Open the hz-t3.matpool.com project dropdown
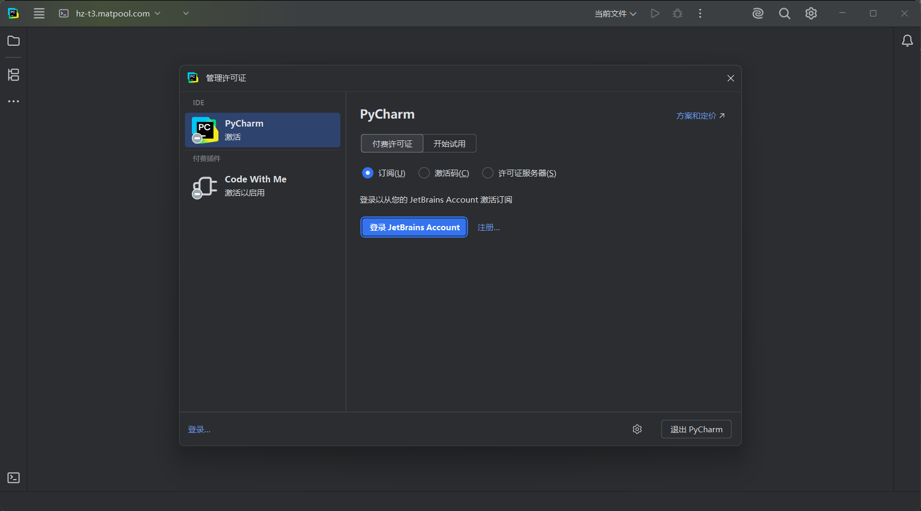Viewport: 921px width, 511px height. tap(109, 13)
